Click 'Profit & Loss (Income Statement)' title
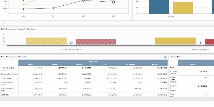 click(x=14, y=57)
